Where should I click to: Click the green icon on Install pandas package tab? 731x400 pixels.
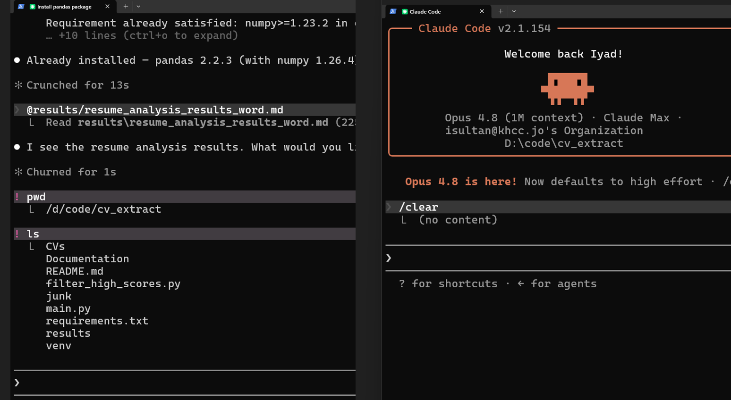click(x=33, y=7)
